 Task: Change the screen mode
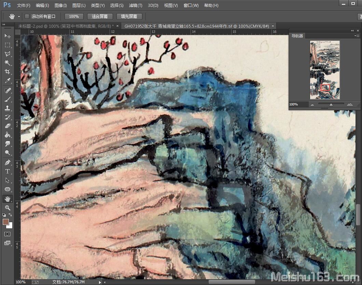tap(8, 243)
